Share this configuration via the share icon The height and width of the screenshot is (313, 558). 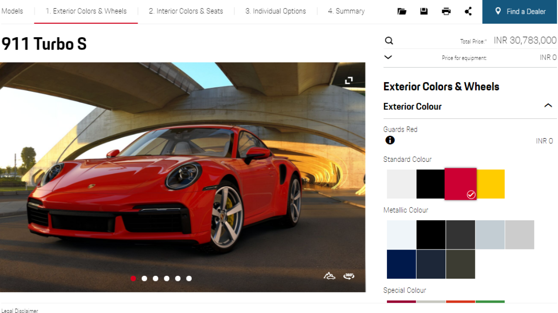468,11
